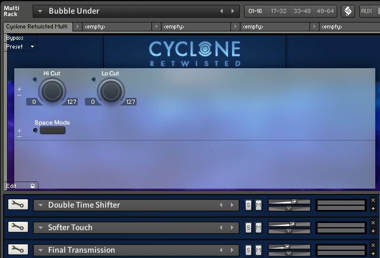
Task: Load previous multi before Bubble Under
Action: point(222,11)
